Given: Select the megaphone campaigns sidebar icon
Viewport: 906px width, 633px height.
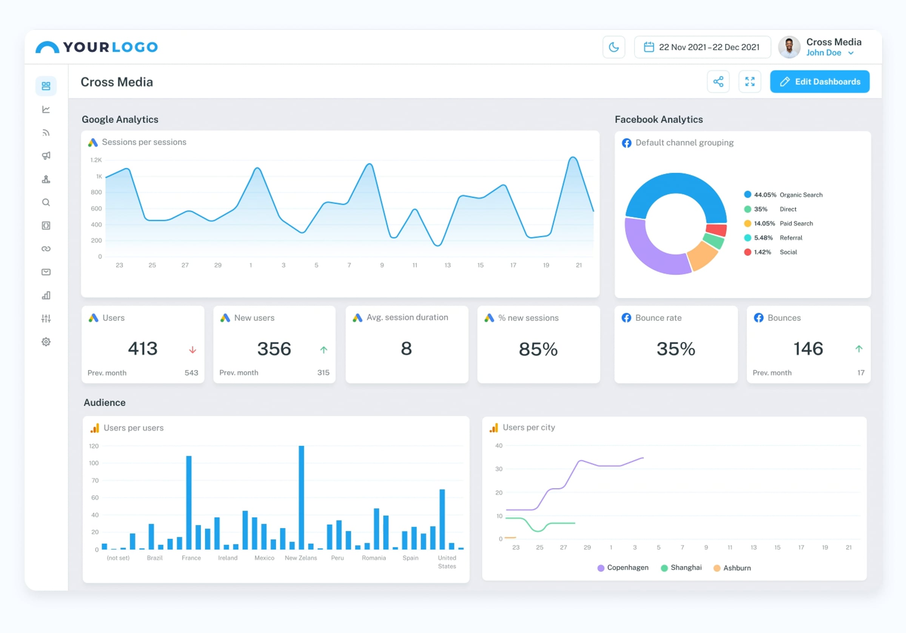Looking at the screenshot, I should (x=46, y=156).
